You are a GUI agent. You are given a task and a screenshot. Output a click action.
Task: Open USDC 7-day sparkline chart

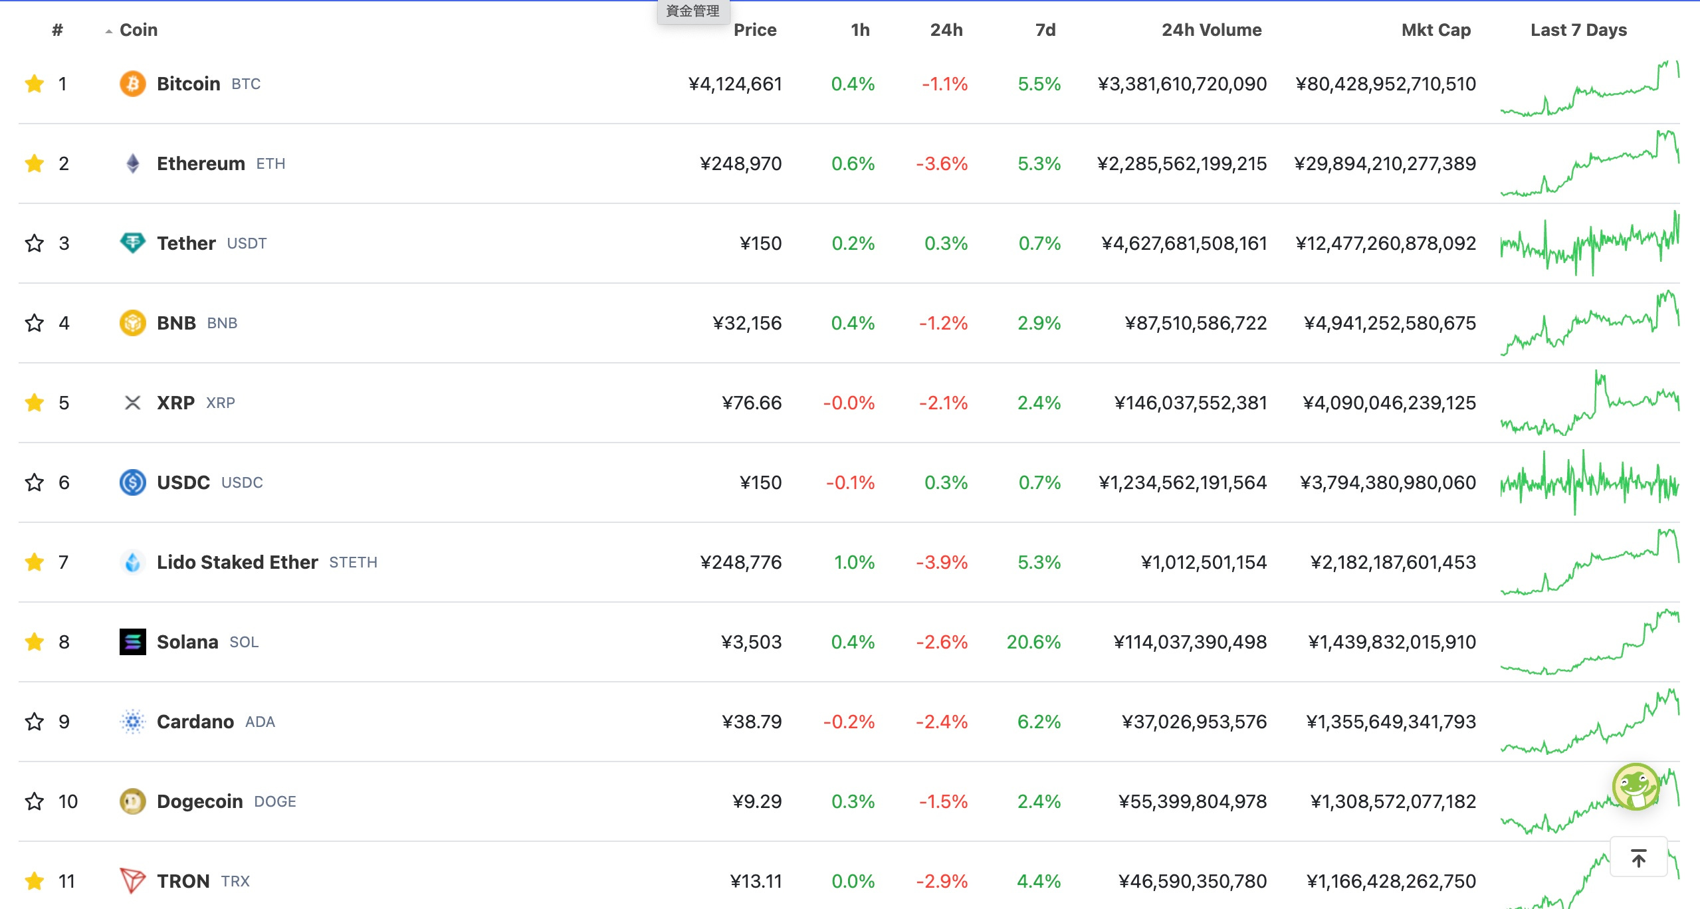point(1590,482)
